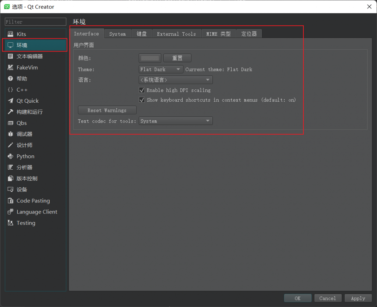
Task: Close the options dialog window
Action: (x=369, y=7)
